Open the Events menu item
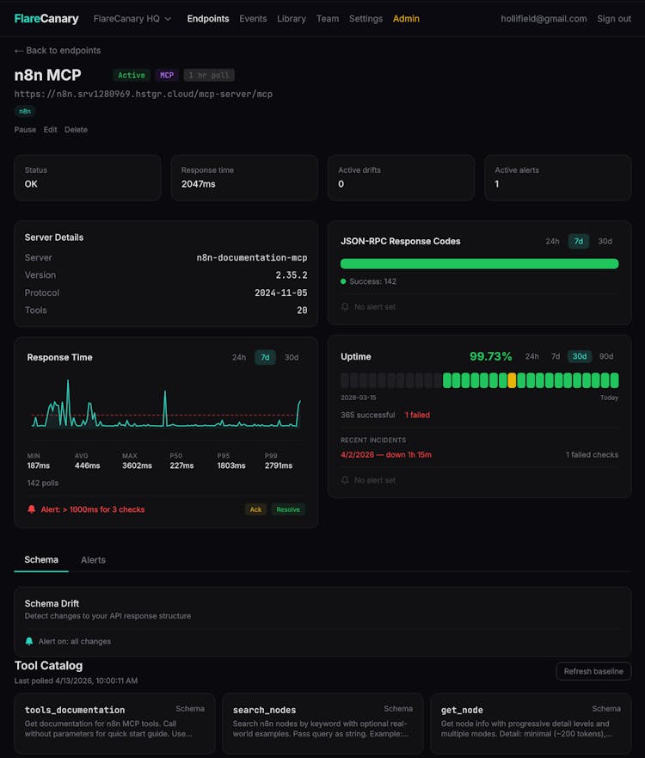The width and height of the screenshot is (645, 758). (x=253, y=19)
